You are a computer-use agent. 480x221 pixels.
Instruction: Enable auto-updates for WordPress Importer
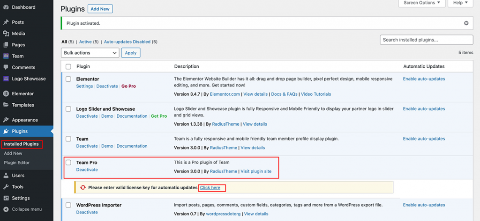point(424,205)
